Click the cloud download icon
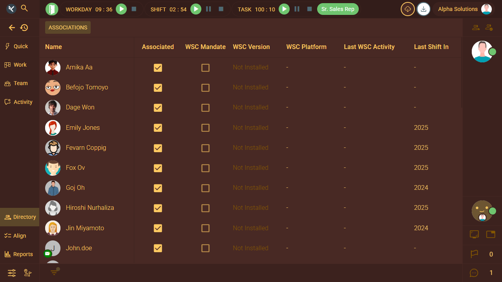This screenshot has width=502, height=282. (x=407, y=9)
